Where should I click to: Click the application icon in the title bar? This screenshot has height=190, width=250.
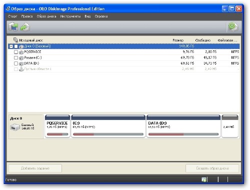click(x=8, y=8)
